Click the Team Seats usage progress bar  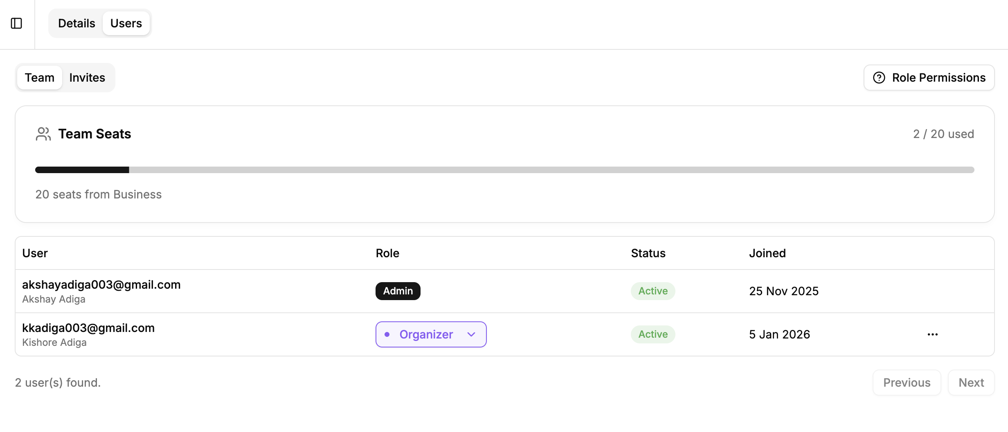click(504, 170)
